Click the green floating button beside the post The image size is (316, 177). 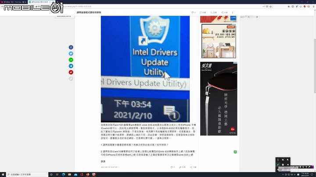pyautogui.click(x=235, y=152)
